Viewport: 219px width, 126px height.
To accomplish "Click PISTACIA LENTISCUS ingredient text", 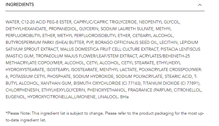I will tap(180, 49).
